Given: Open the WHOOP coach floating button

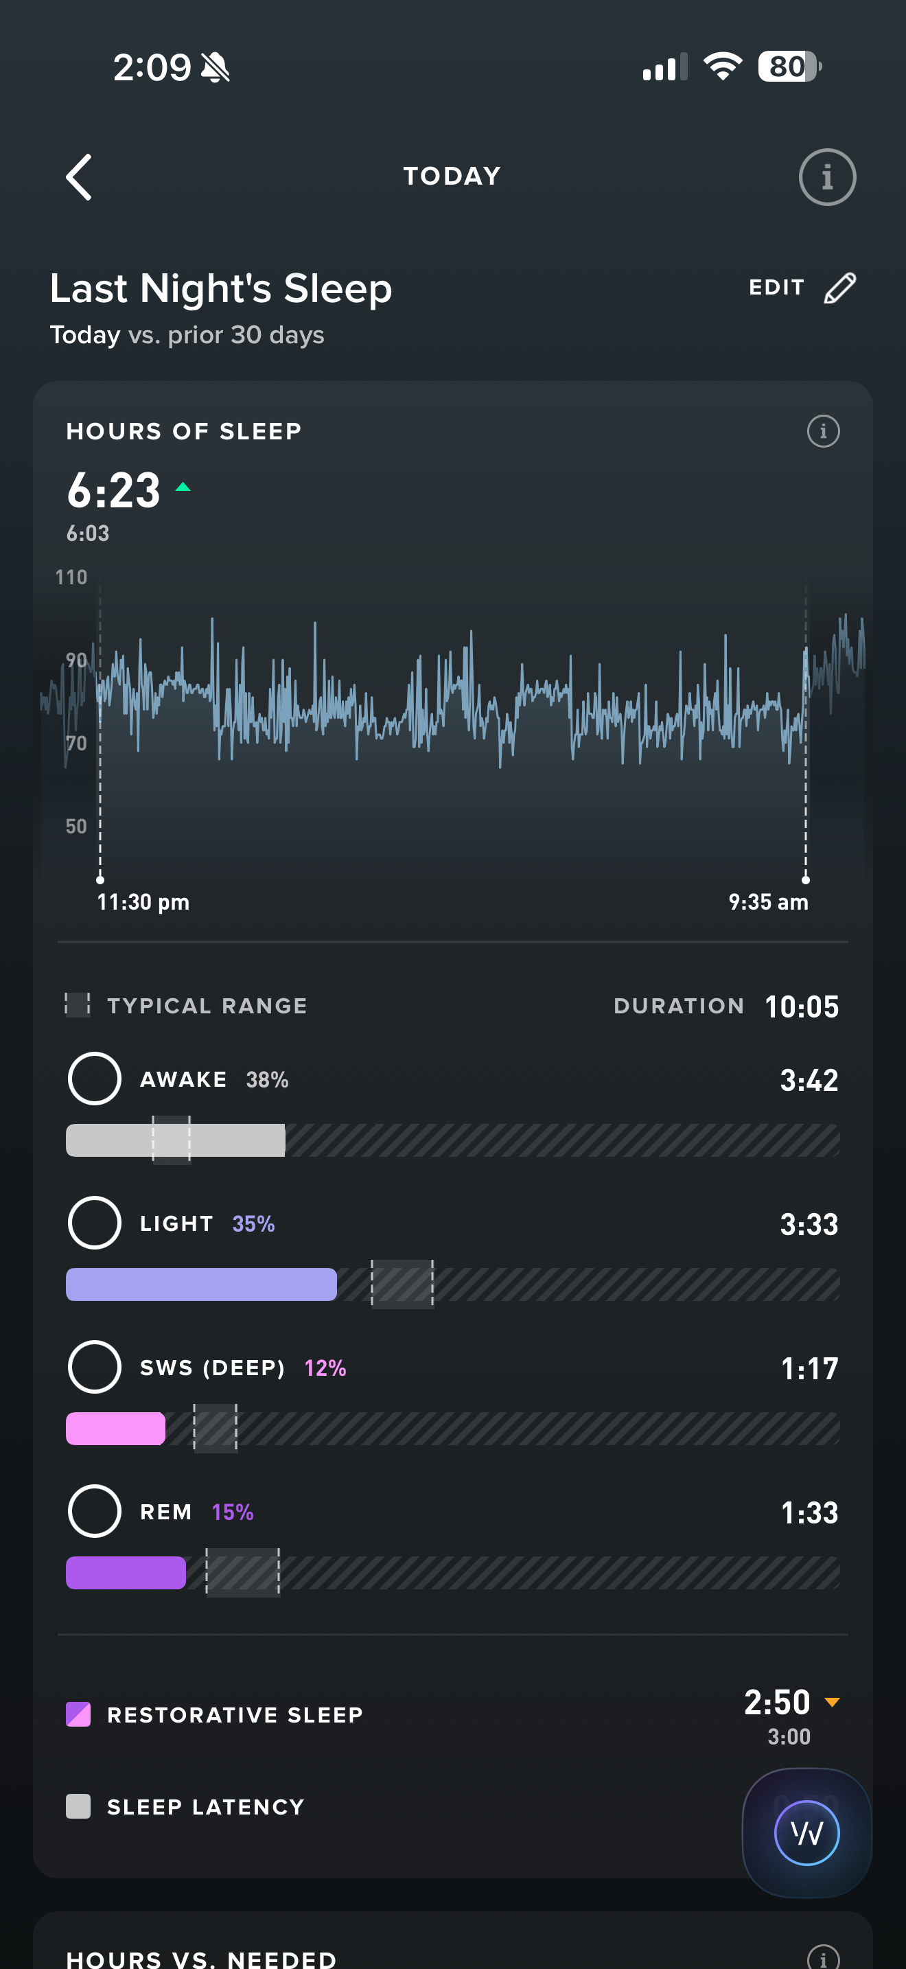Looking at the screenshot, I should [806, 1832].
